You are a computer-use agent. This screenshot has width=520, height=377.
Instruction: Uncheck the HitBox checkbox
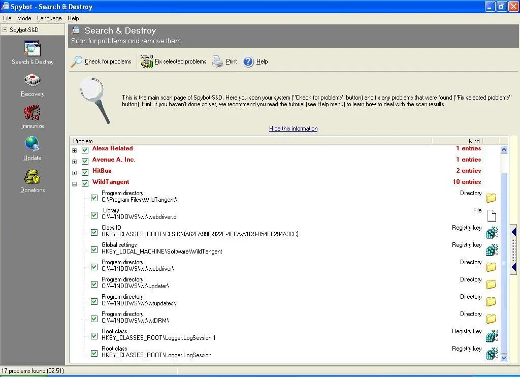85,173
